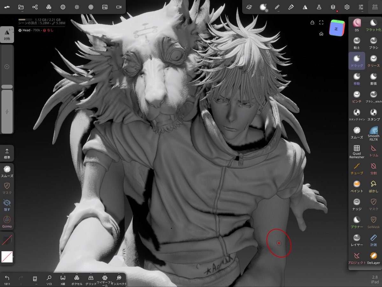The image size is (382, 287).
Task: Click the undo arrow button
Action: click(7, 280)
